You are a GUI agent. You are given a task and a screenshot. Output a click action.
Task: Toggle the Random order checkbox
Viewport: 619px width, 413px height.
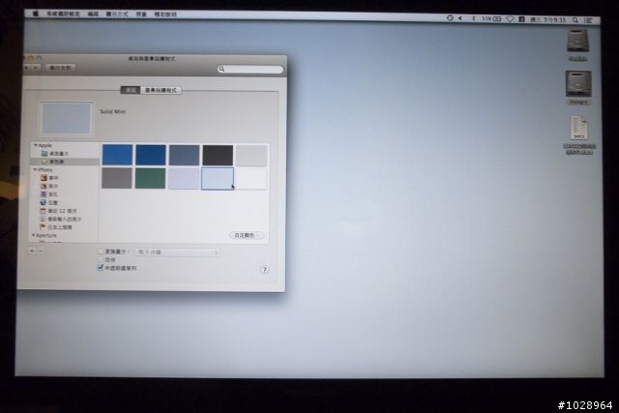coord(101,259)
